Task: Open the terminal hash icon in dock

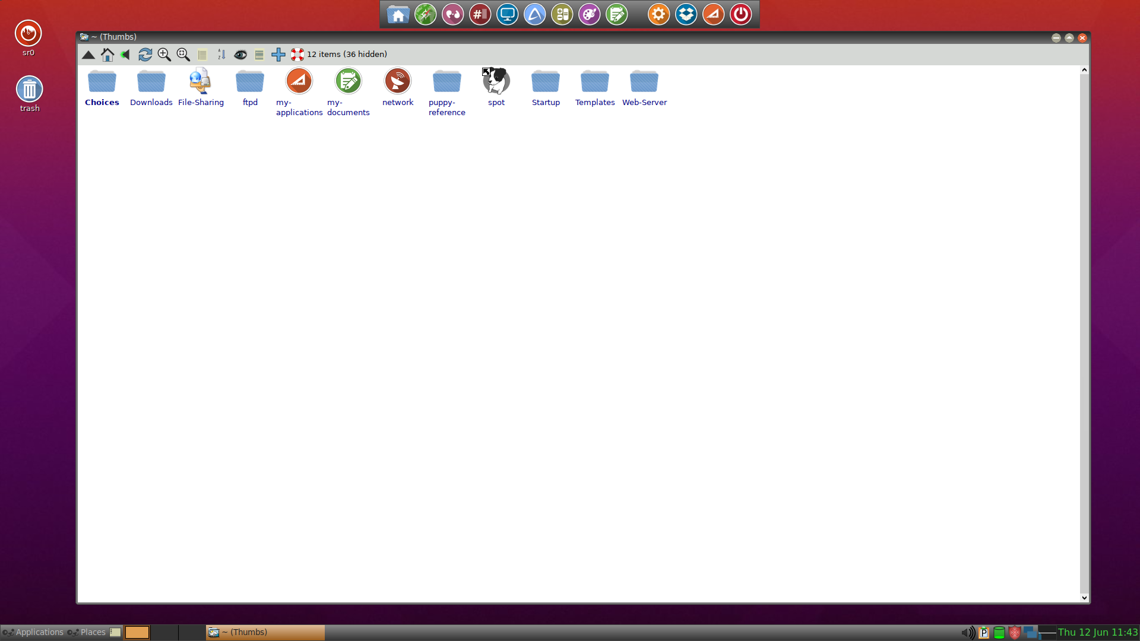Action: 480,14
